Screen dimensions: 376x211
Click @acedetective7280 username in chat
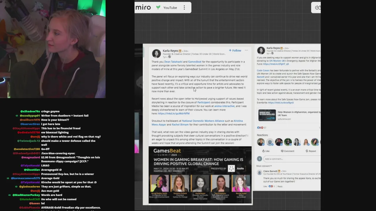[x=26, y=149]
